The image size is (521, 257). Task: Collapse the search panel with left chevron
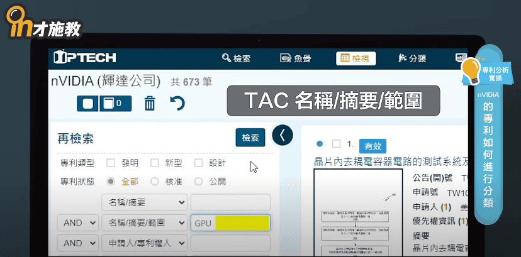(283, 135)
